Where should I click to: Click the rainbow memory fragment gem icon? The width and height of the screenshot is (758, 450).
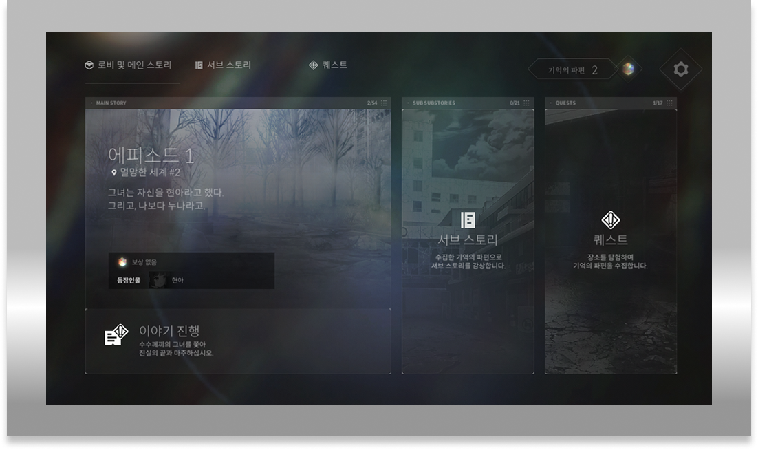pyautogui.click(x=628, y=69)
